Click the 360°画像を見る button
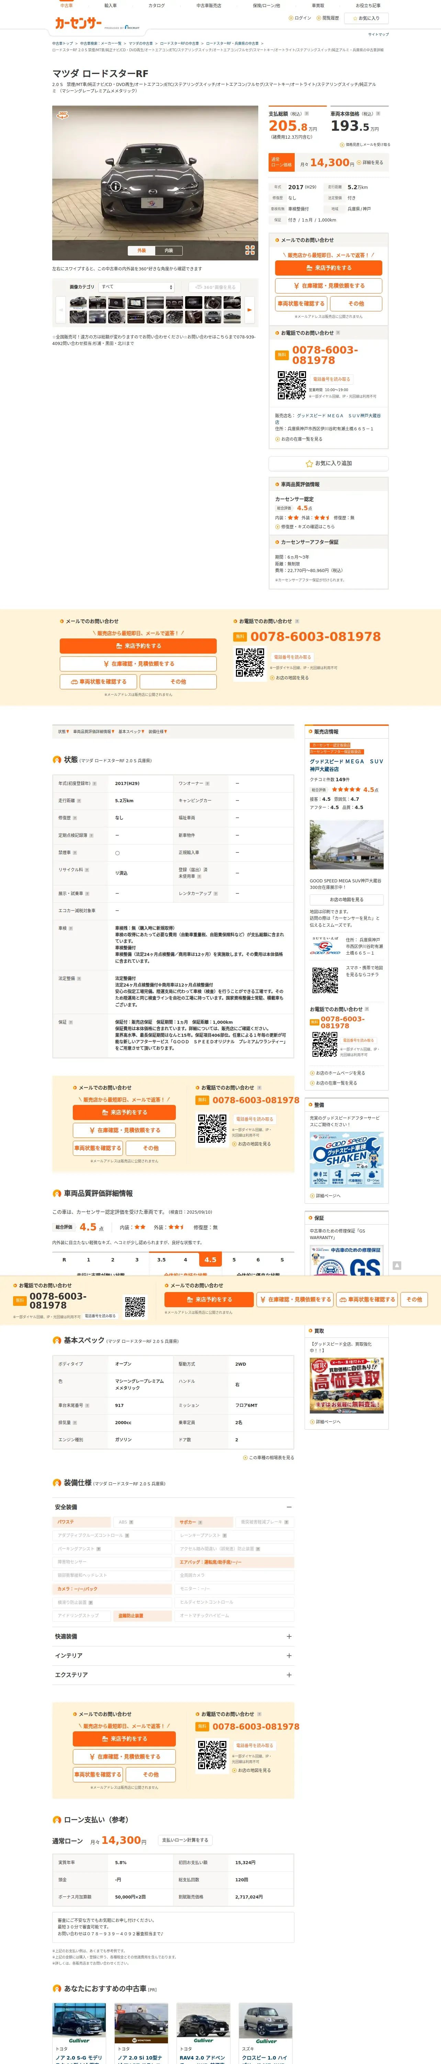 coord(215,287)
